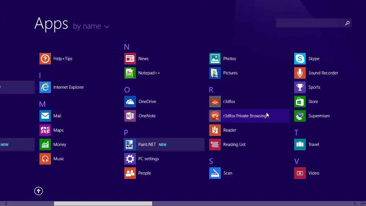The image size is (366, 206).
Task: Open the Store shopping bag icon
Action: 300,102
